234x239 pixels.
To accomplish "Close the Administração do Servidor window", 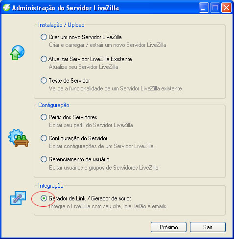I will pyautogui.click(x=226, y=8).
